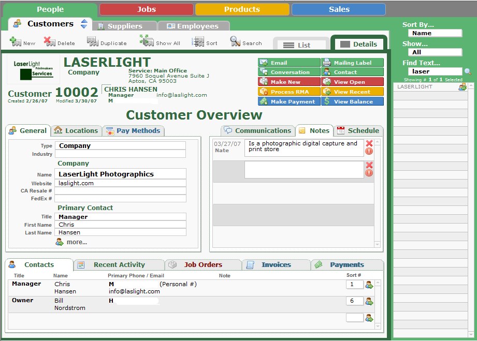Viewport: 477px width, 341px height.
Task: Open the Invoices tab
Action: (x=276, y=265)
